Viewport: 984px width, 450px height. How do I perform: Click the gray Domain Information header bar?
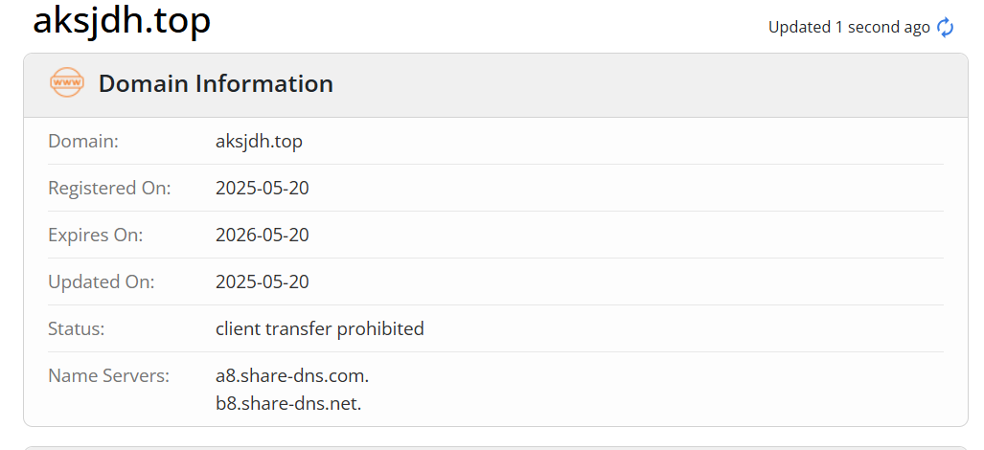[495, 85]
